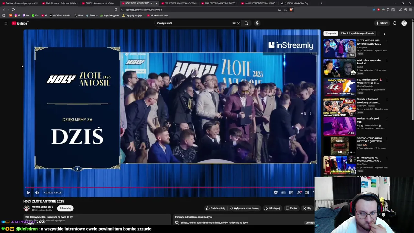Open witek zabrał sponsorke kamilowi thumbnail
414x233 pixels.
(x=340, y=68)
